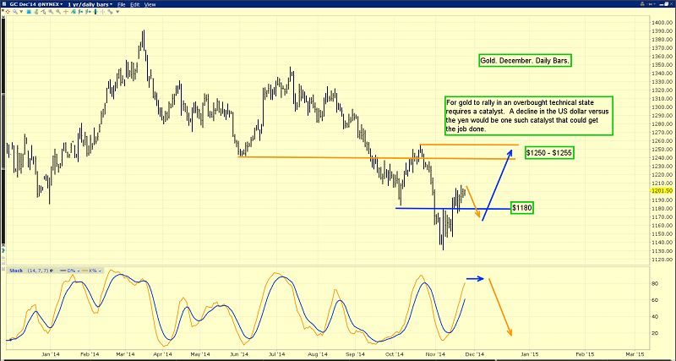Click the user icon in the title bar
This screenshot has width=676, height=361.
click(642, 4)
